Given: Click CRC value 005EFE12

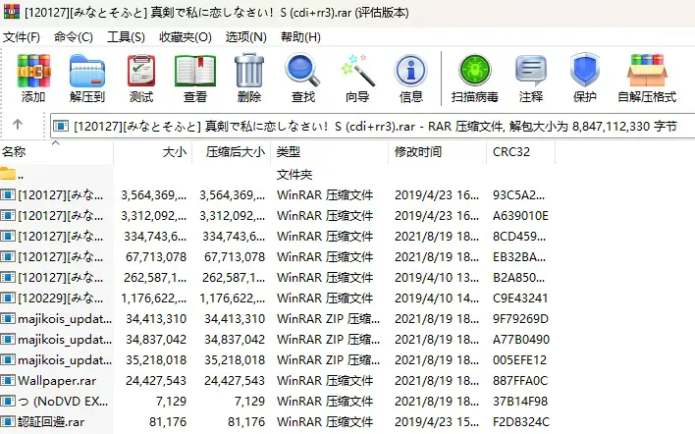Looking at the screenshot, I should (x=520, y=360).
